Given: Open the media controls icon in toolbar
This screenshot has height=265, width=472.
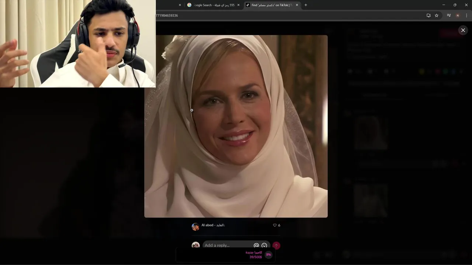Looking at the screenshot, I should tap(449, 15).
